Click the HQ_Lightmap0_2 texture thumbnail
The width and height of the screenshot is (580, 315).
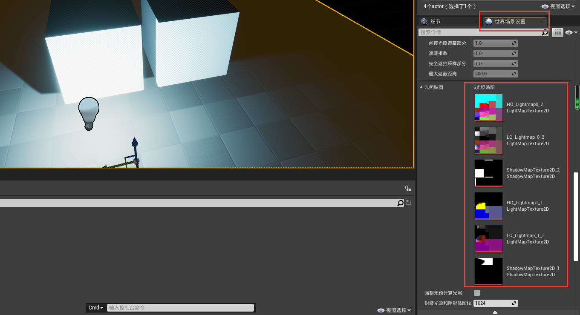tap(489, 108)
